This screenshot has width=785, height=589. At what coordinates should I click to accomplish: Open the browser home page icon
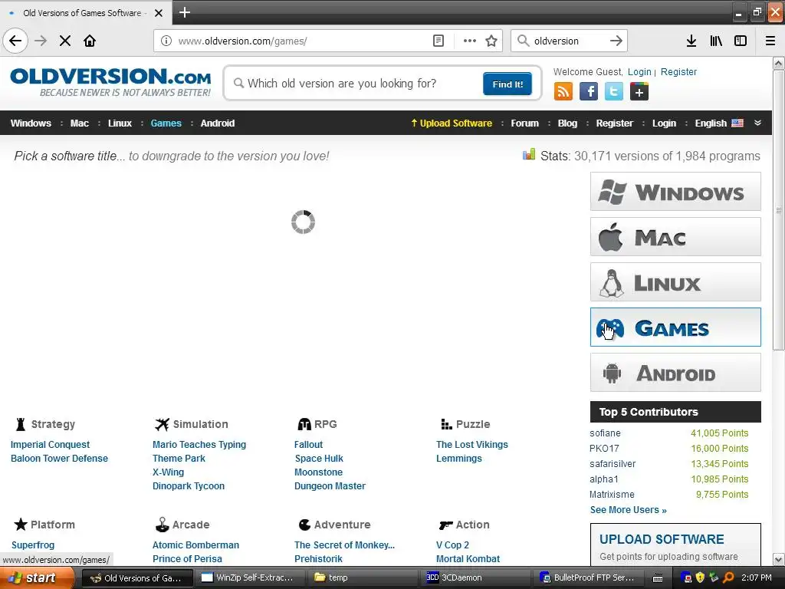click(90, 41)
